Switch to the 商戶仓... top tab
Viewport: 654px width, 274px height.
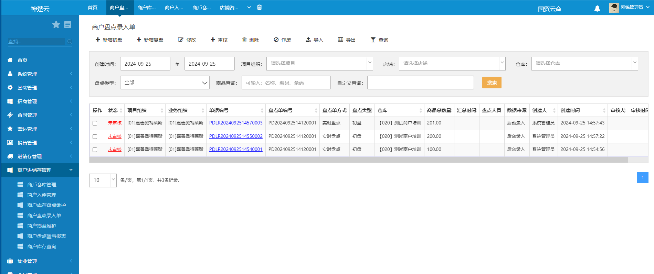click(x=202, y=7)
